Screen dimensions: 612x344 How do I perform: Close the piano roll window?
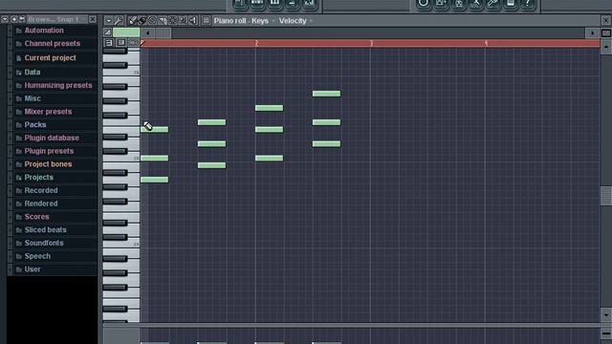pyautogui.click(x=605, y=20)
